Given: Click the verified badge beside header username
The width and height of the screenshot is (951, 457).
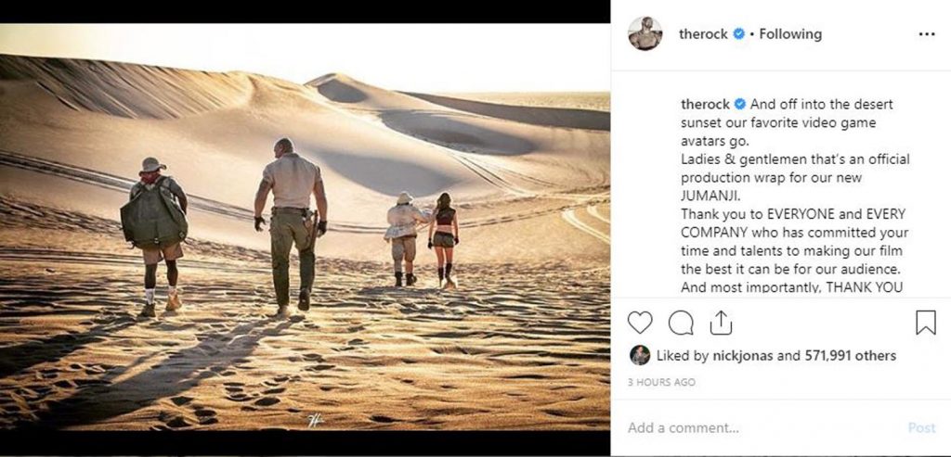Looking at the screenshot, I should (x=738, y=34).
